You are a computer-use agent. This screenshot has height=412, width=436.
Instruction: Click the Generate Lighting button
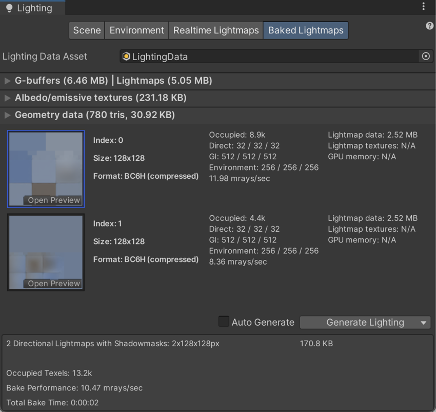(x=365, y=323)
